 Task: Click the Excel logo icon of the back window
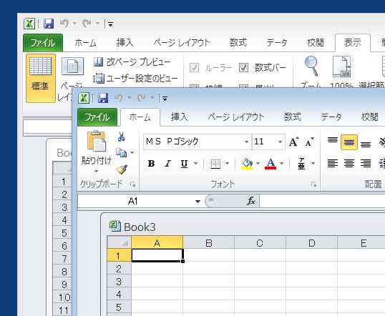(29, 24)
